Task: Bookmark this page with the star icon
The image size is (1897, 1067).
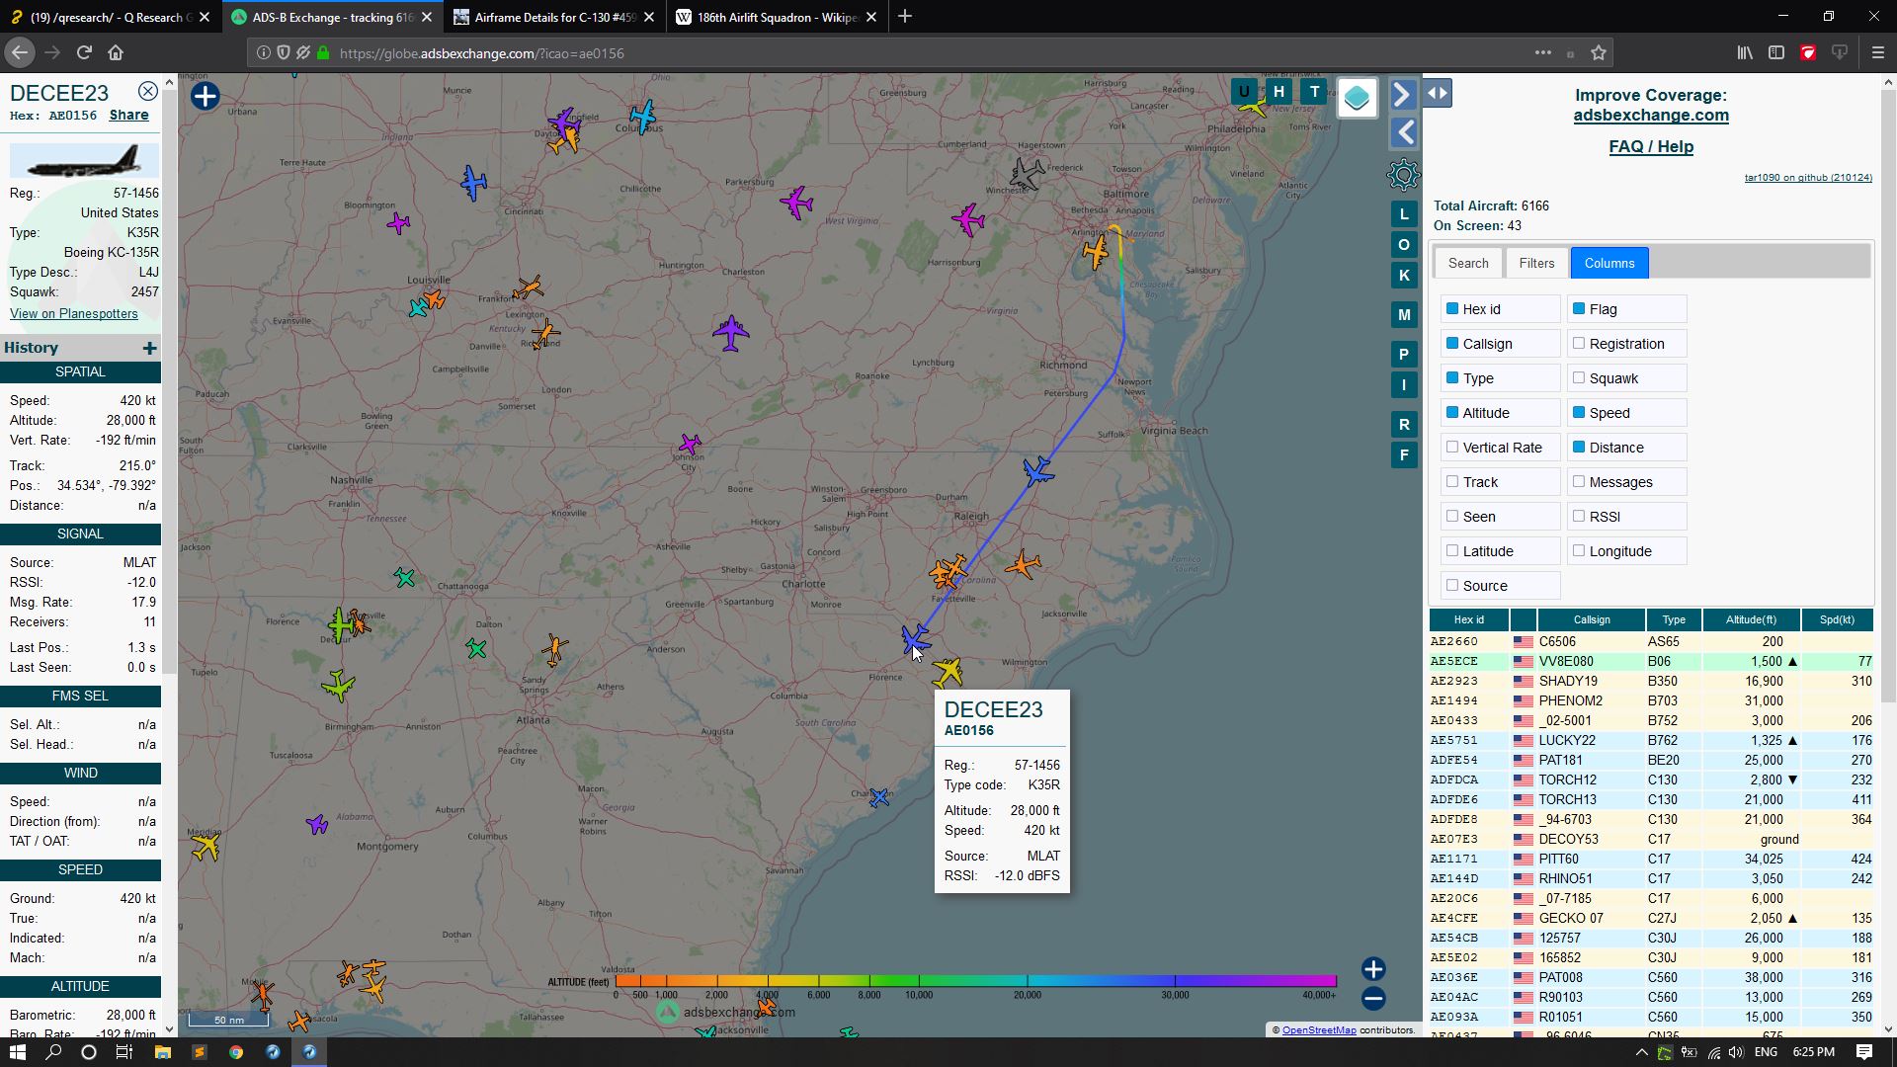Action: click(x=1599, y=52)
